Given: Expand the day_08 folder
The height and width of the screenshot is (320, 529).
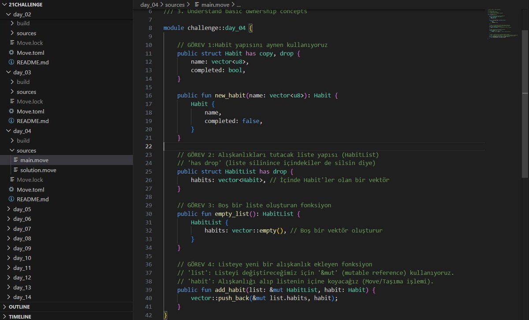Looking at the screenshot, I should point(9,238).
